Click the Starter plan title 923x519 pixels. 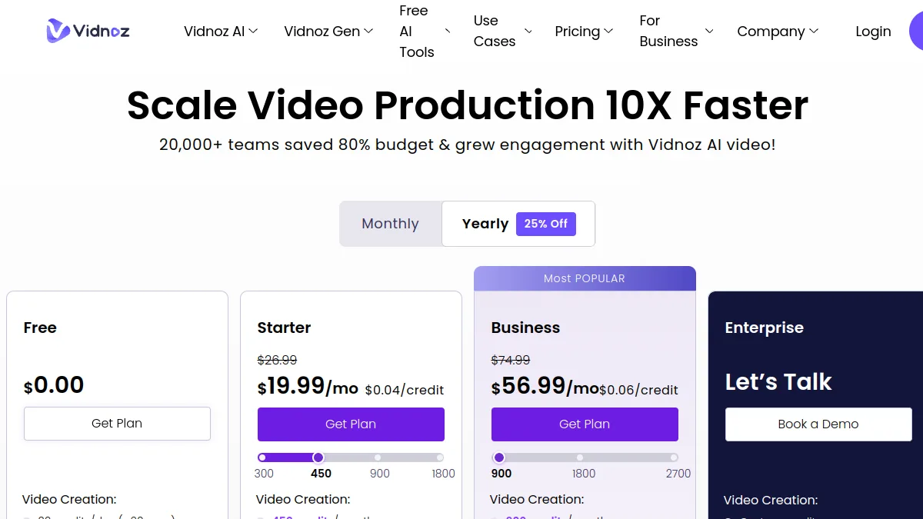coord(284,328)
